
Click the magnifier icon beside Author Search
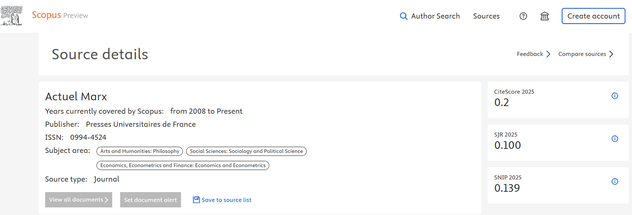[x=404, y=16]
